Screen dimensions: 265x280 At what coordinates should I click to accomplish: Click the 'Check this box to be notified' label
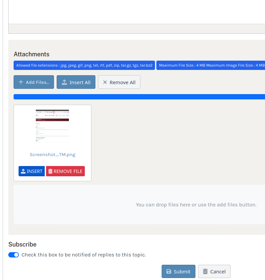[x=84, y=255]
